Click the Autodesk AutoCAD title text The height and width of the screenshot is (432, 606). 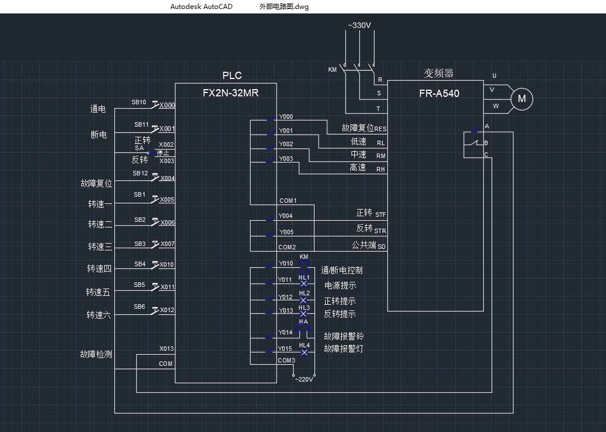(x=201, y=7)
